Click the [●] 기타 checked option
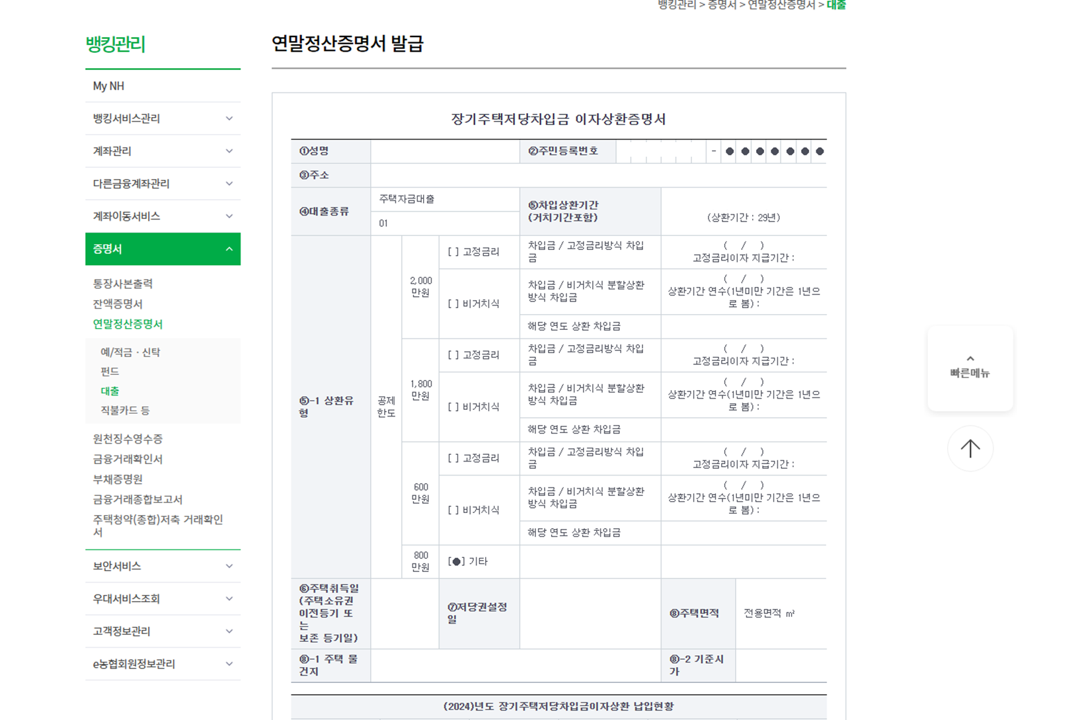 coord(468,561)
